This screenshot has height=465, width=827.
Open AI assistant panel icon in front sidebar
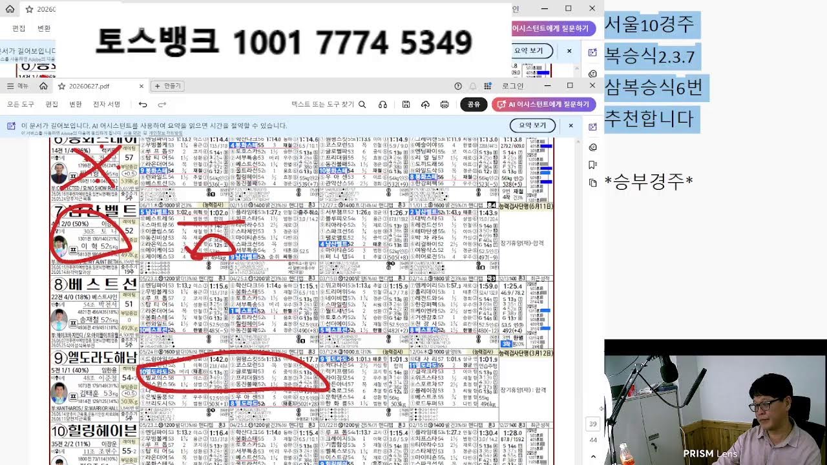click(x=592, y=127)
